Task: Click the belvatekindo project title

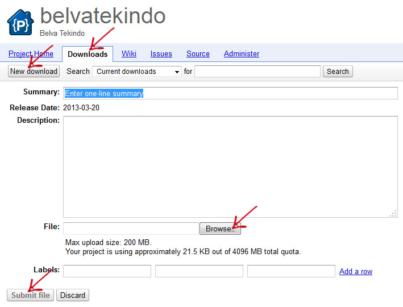Action: coord(103,16)
